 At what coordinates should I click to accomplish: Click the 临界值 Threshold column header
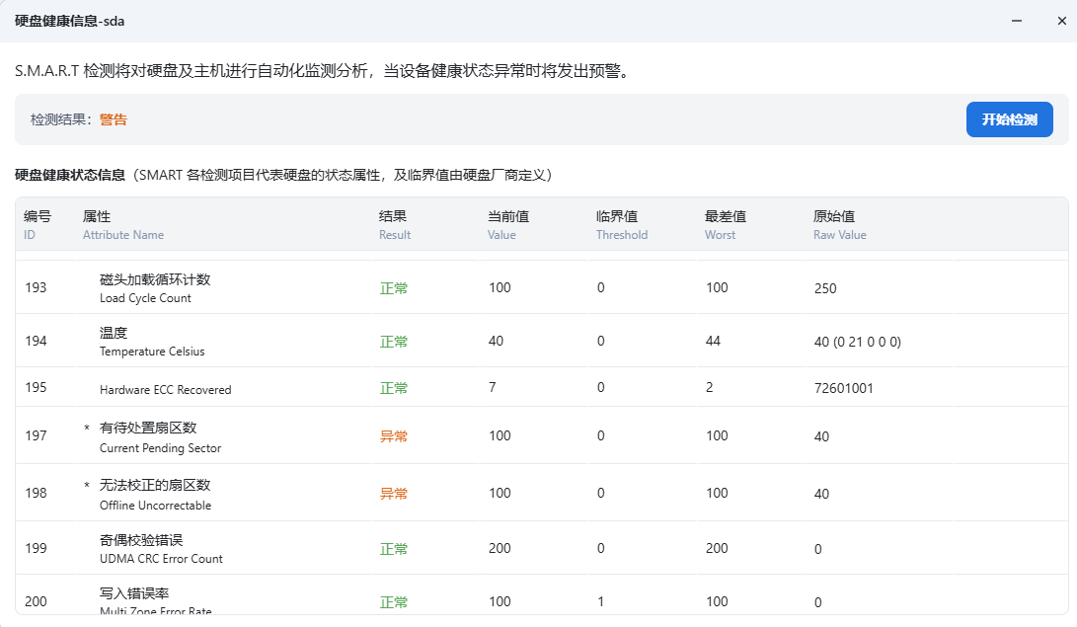(622, 224)
